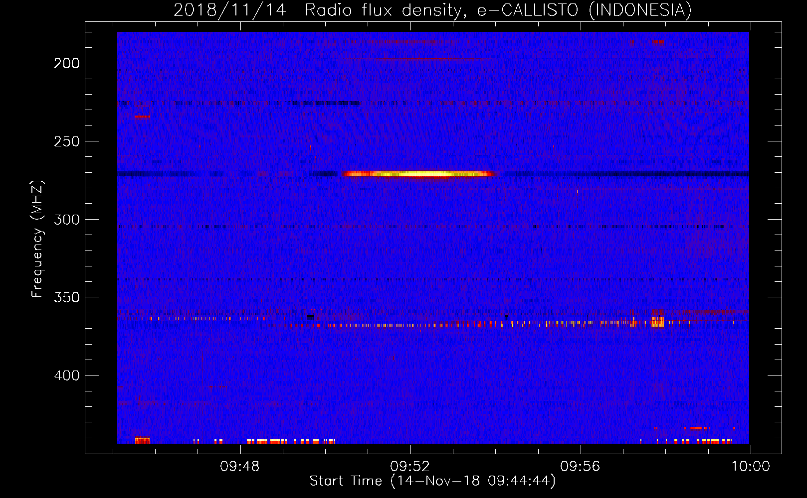The image size is (807, 498).
Task: Click the 10:00 time tick label
Action: [750, 467]
